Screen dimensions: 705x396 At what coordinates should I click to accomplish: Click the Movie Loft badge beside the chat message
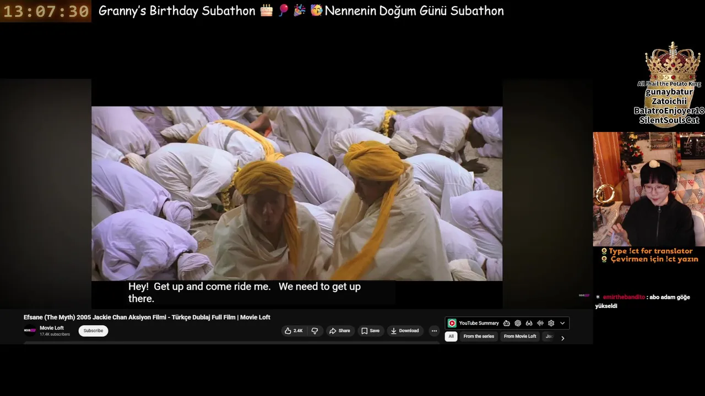click(x=584, y=295)
